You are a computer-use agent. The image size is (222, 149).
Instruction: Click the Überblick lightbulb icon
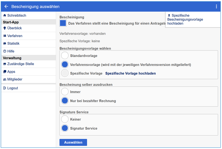pyautogui.click(x=5, y=28)
